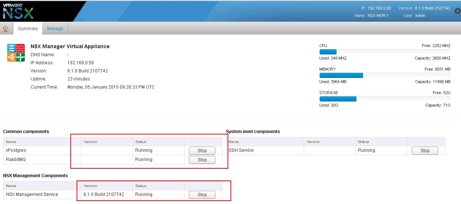Screen dimensions: 461x204
Task: Click the Uptime value 23 minutes
Action: coord(79,79)
